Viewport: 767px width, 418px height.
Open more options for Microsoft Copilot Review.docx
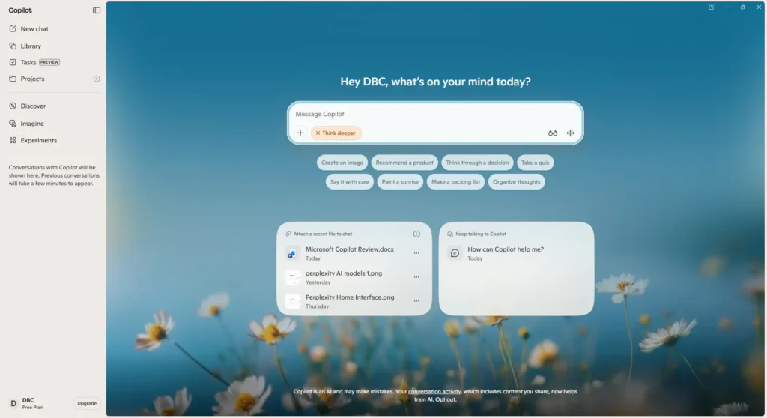416,253
